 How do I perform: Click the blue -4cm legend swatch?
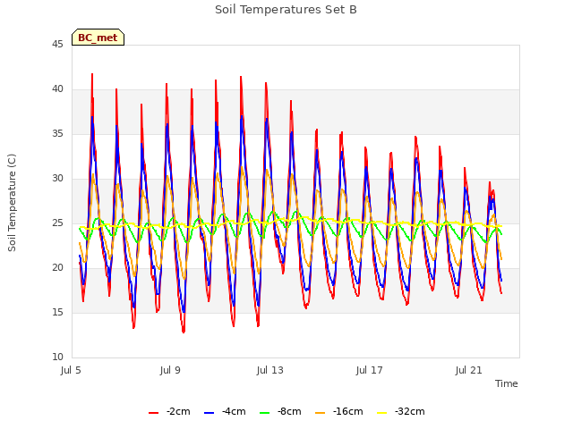coord(209,413)
